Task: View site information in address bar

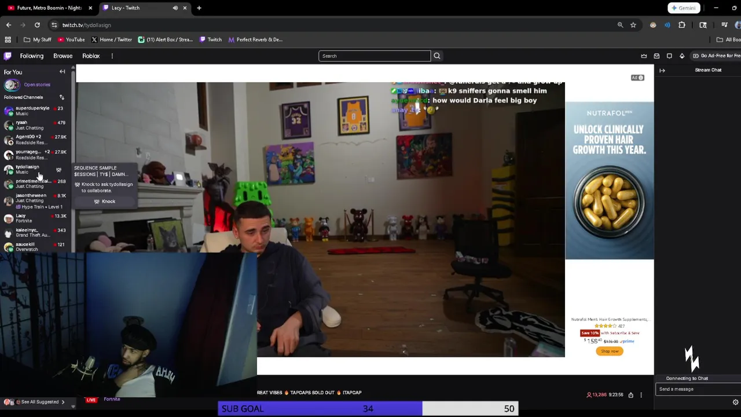Action: (54, 25)
